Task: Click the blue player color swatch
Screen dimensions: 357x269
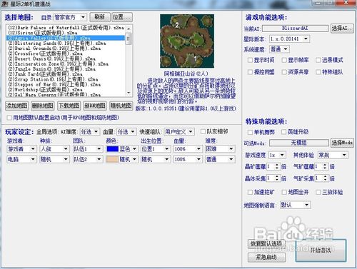Action: (x=113, y=149)
